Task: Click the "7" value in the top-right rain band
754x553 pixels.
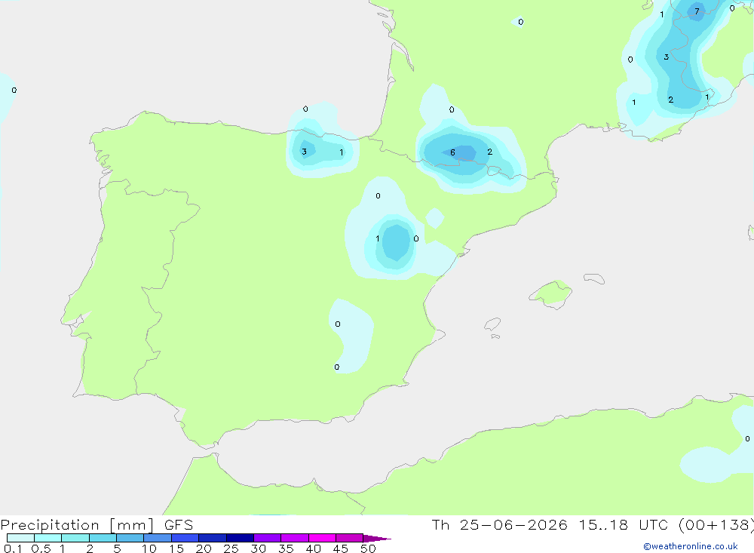Action: (x=697, y=11)
